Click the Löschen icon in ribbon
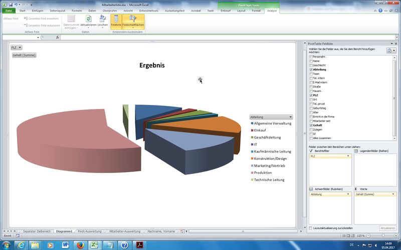 pyautogui.click(x=102, y=18)
